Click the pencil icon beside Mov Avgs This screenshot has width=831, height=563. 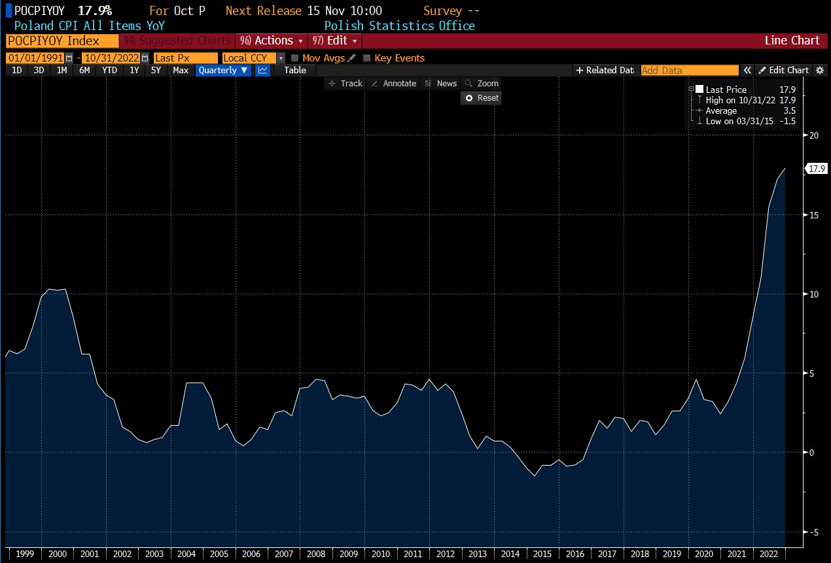pos(351,58)
